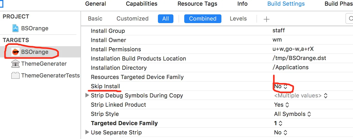Select the ThemeGeneraterTests target
353x139 pixels.
pos(51,75)
